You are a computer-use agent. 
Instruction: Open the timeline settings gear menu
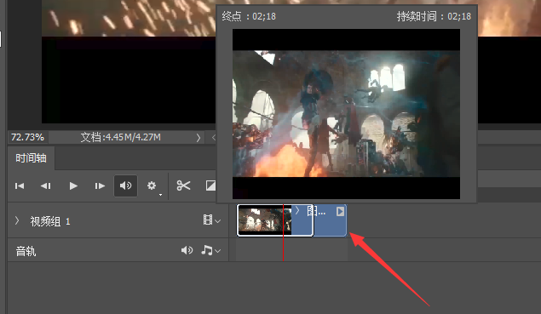pyautogui.click(x=153, y=186)
